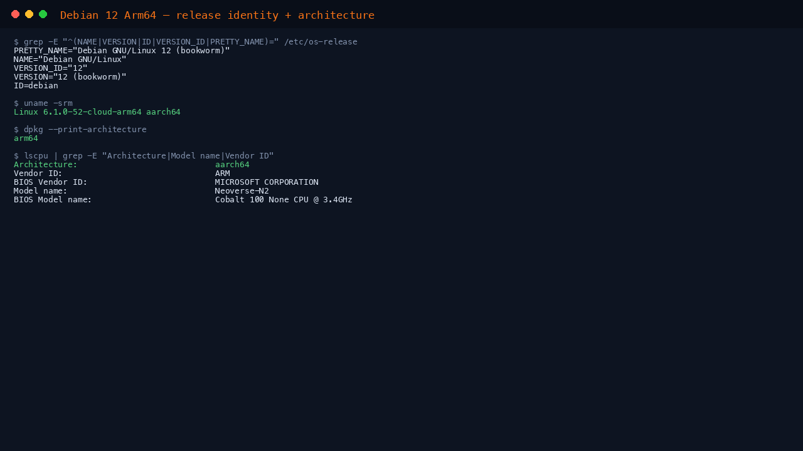This screenshot has width=803, height=451.
Task: Click the title 'Debian 12 Arm64 — release identity + architecture'
Action: point(217,15)
